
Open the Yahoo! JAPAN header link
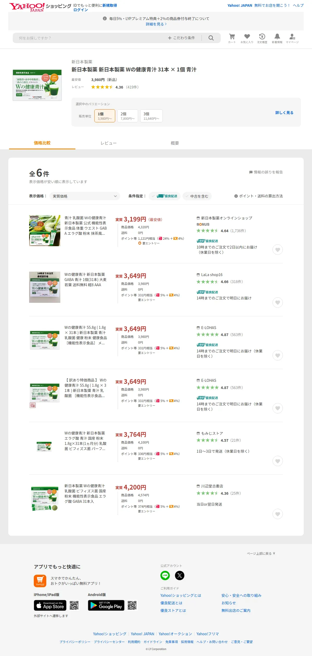[x=240, y=5]
